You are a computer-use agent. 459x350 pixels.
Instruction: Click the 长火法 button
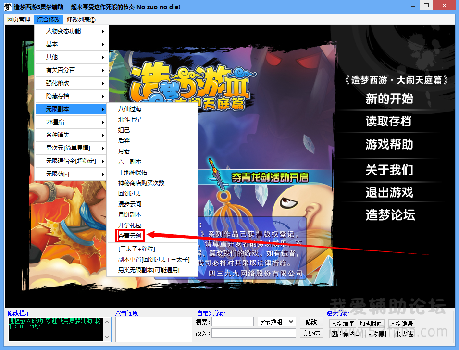[x=405, y=334]
